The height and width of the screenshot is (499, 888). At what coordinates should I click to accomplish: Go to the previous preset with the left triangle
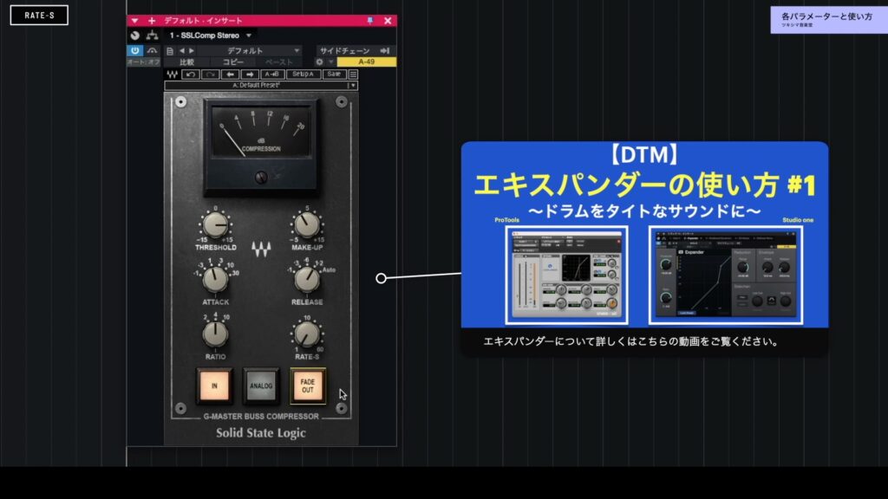point(182,51)
